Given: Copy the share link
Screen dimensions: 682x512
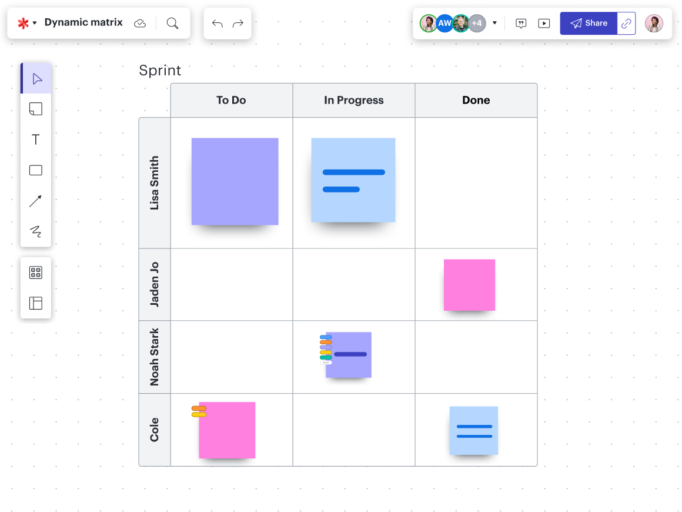Looking at the screenshot, I should click(x=627, y=24).
